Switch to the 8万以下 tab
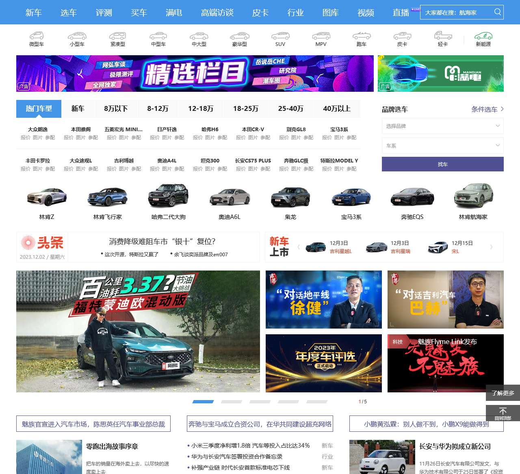The width and height of the screenshot is (520, 474). tap(116, 109)
